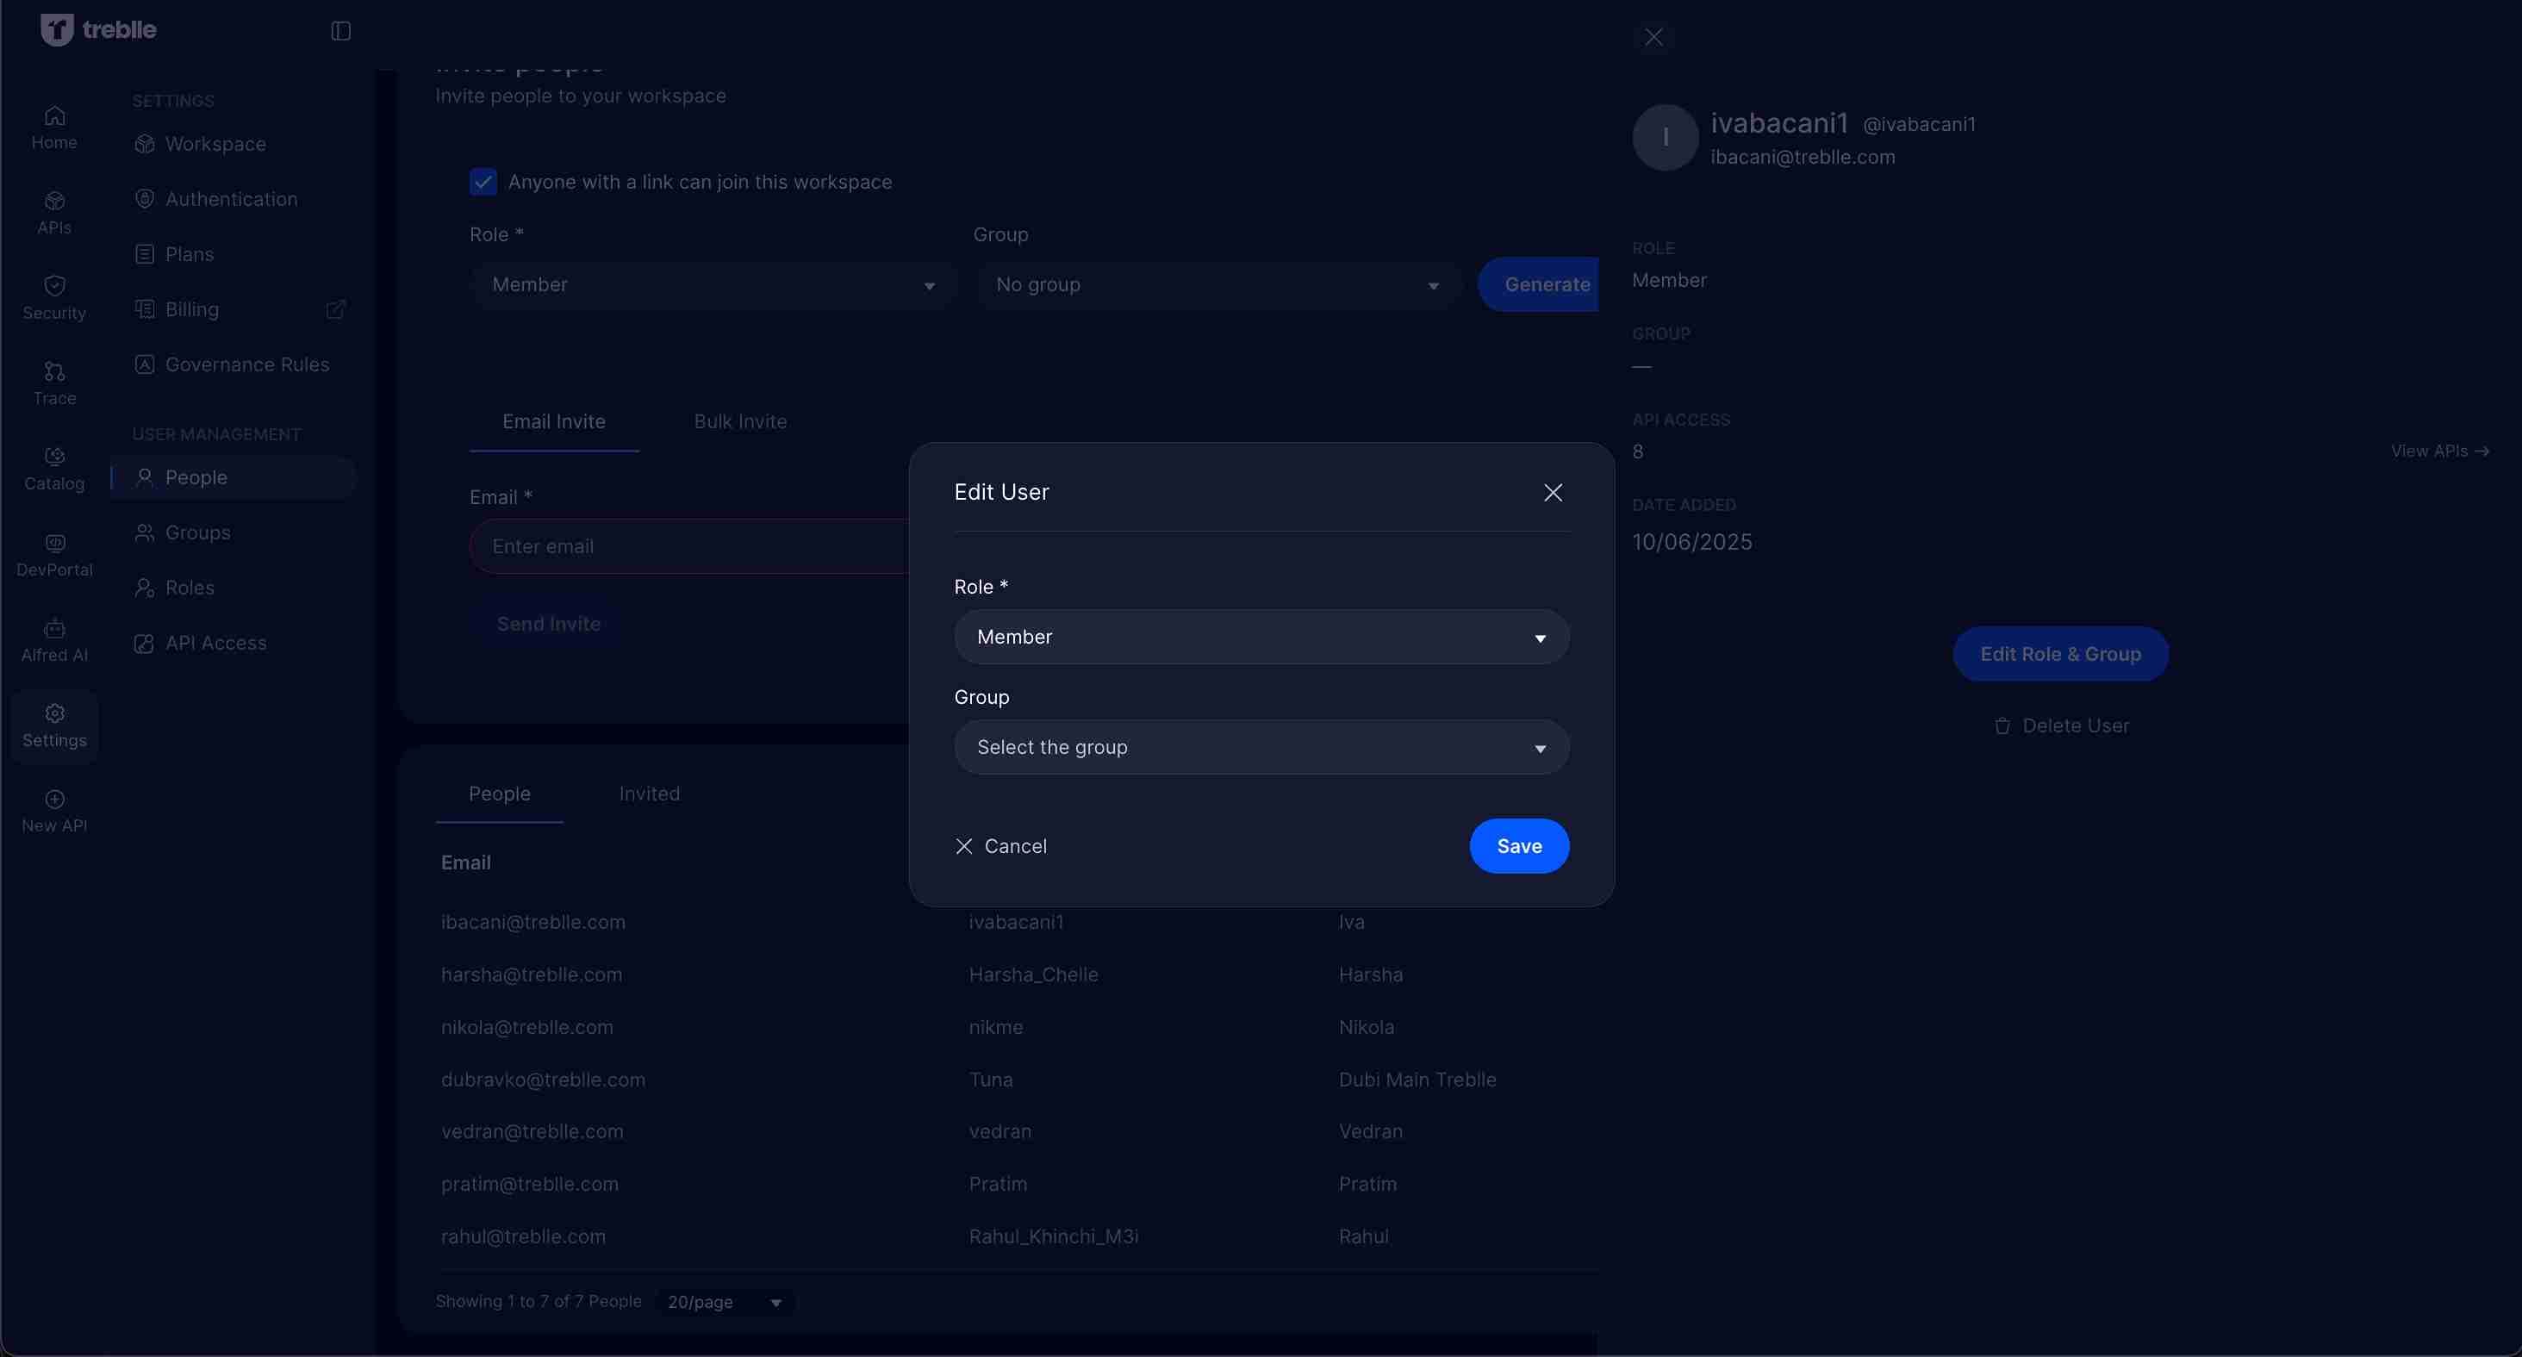
Task: Click the New API plus icon
Action: tap(55, 800)
